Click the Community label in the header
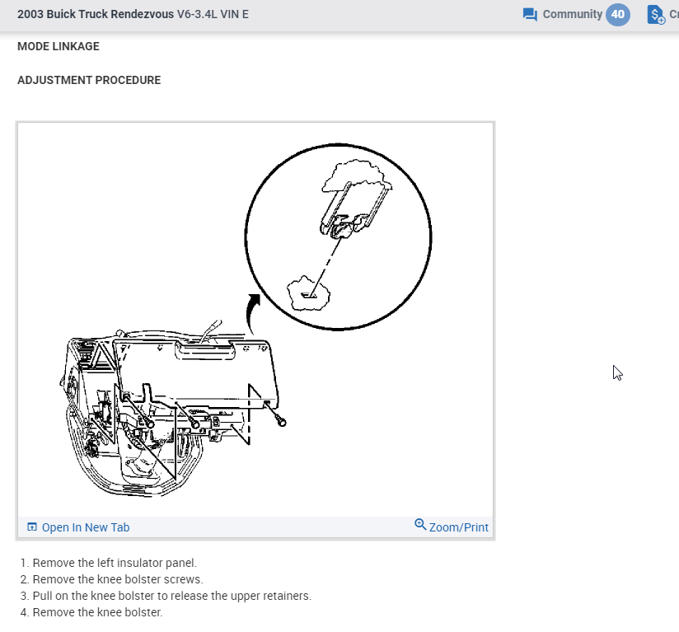 [573, 14]
